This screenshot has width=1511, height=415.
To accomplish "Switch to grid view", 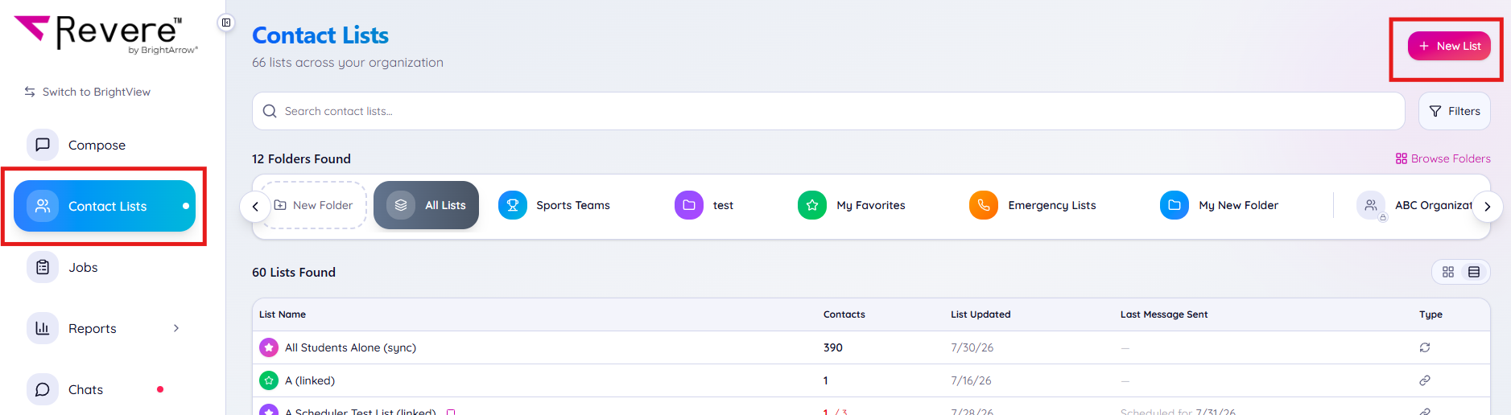I will [1448, 272].
